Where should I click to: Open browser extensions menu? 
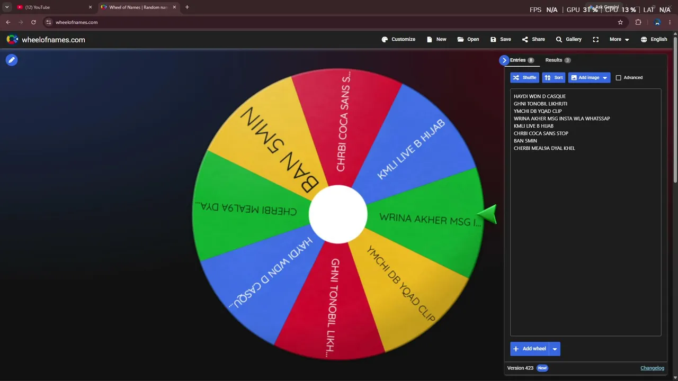[638, 22]
